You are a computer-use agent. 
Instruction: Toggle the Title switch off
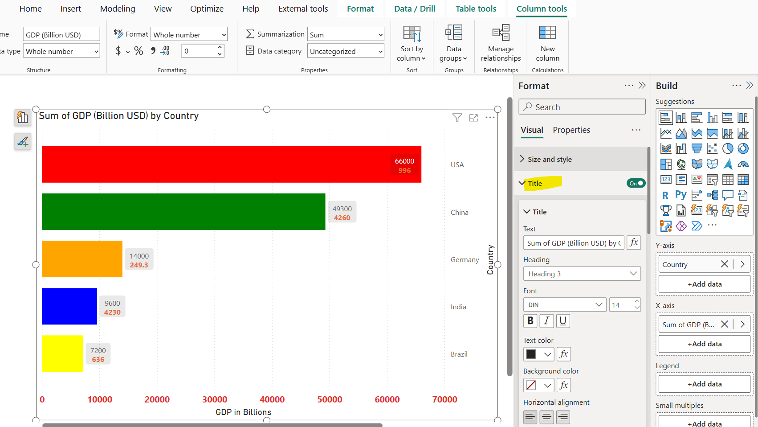[636, 183]
